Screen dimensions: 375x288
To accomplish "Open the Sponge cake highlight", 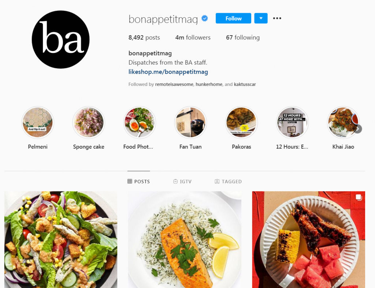I will (89, 123).
